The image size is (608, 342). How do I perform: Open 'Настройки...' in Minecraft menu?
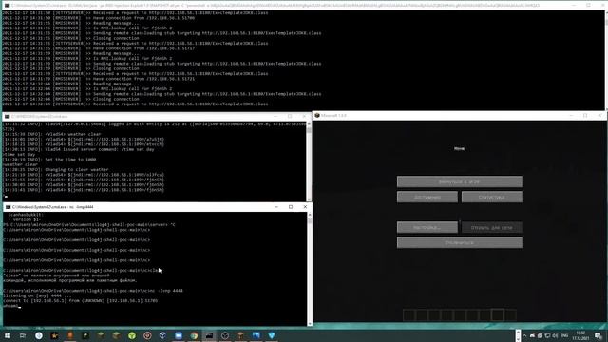(427, 227)
